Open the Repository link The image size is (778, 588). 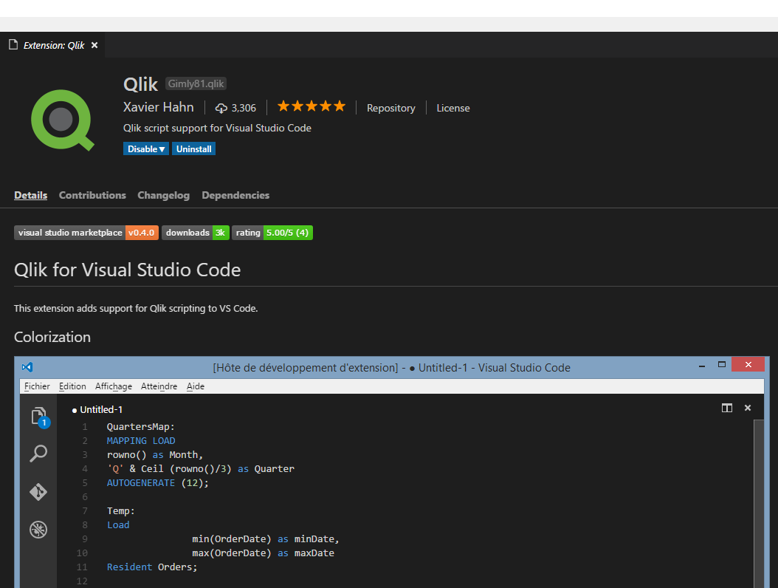(390, 108)
